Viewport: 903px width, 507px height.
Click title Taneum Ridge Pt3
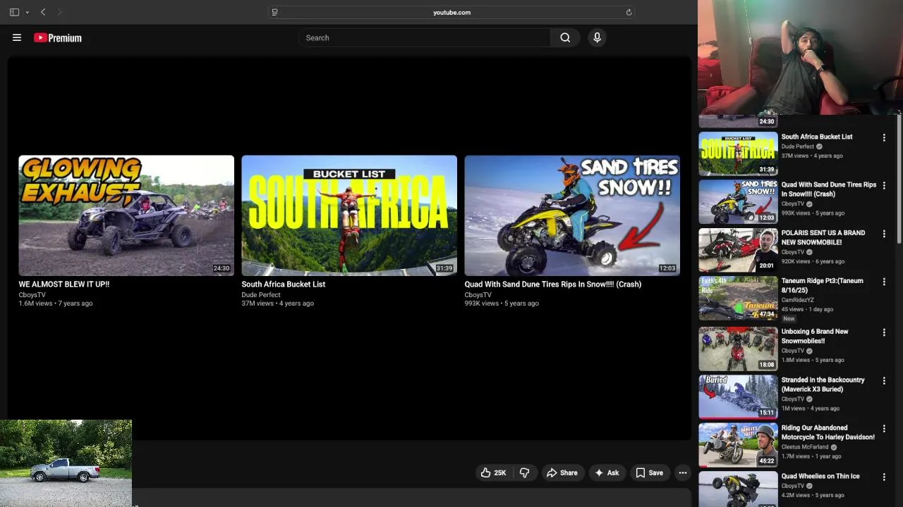pos(822,285)
